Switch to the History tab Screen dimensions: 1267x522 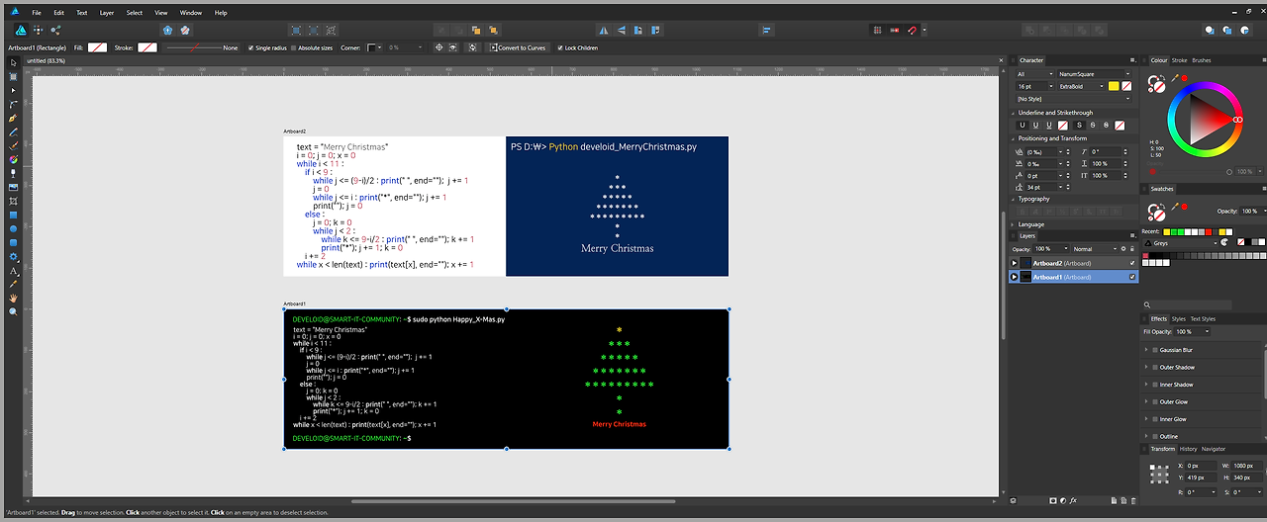(1188, 449)
